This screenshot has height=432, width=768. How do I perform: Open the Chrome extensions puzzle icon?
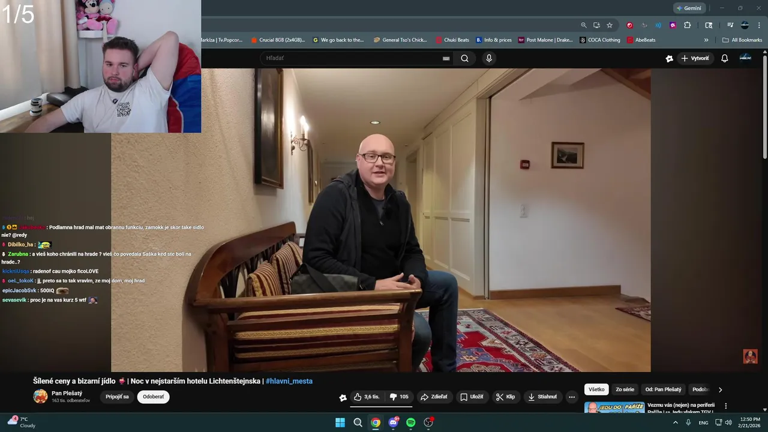coord(688,25)
